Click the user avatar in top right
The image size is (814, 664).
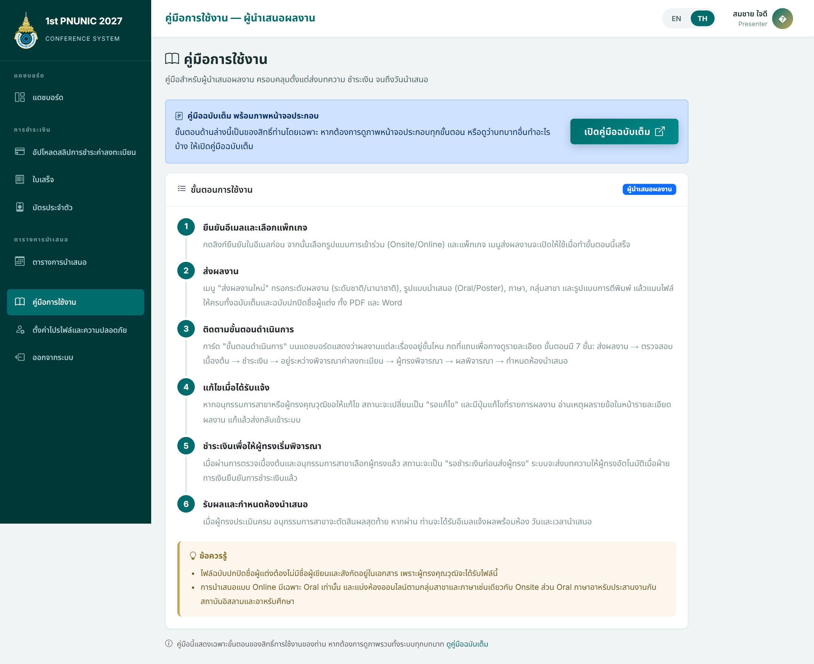[782, 18]
